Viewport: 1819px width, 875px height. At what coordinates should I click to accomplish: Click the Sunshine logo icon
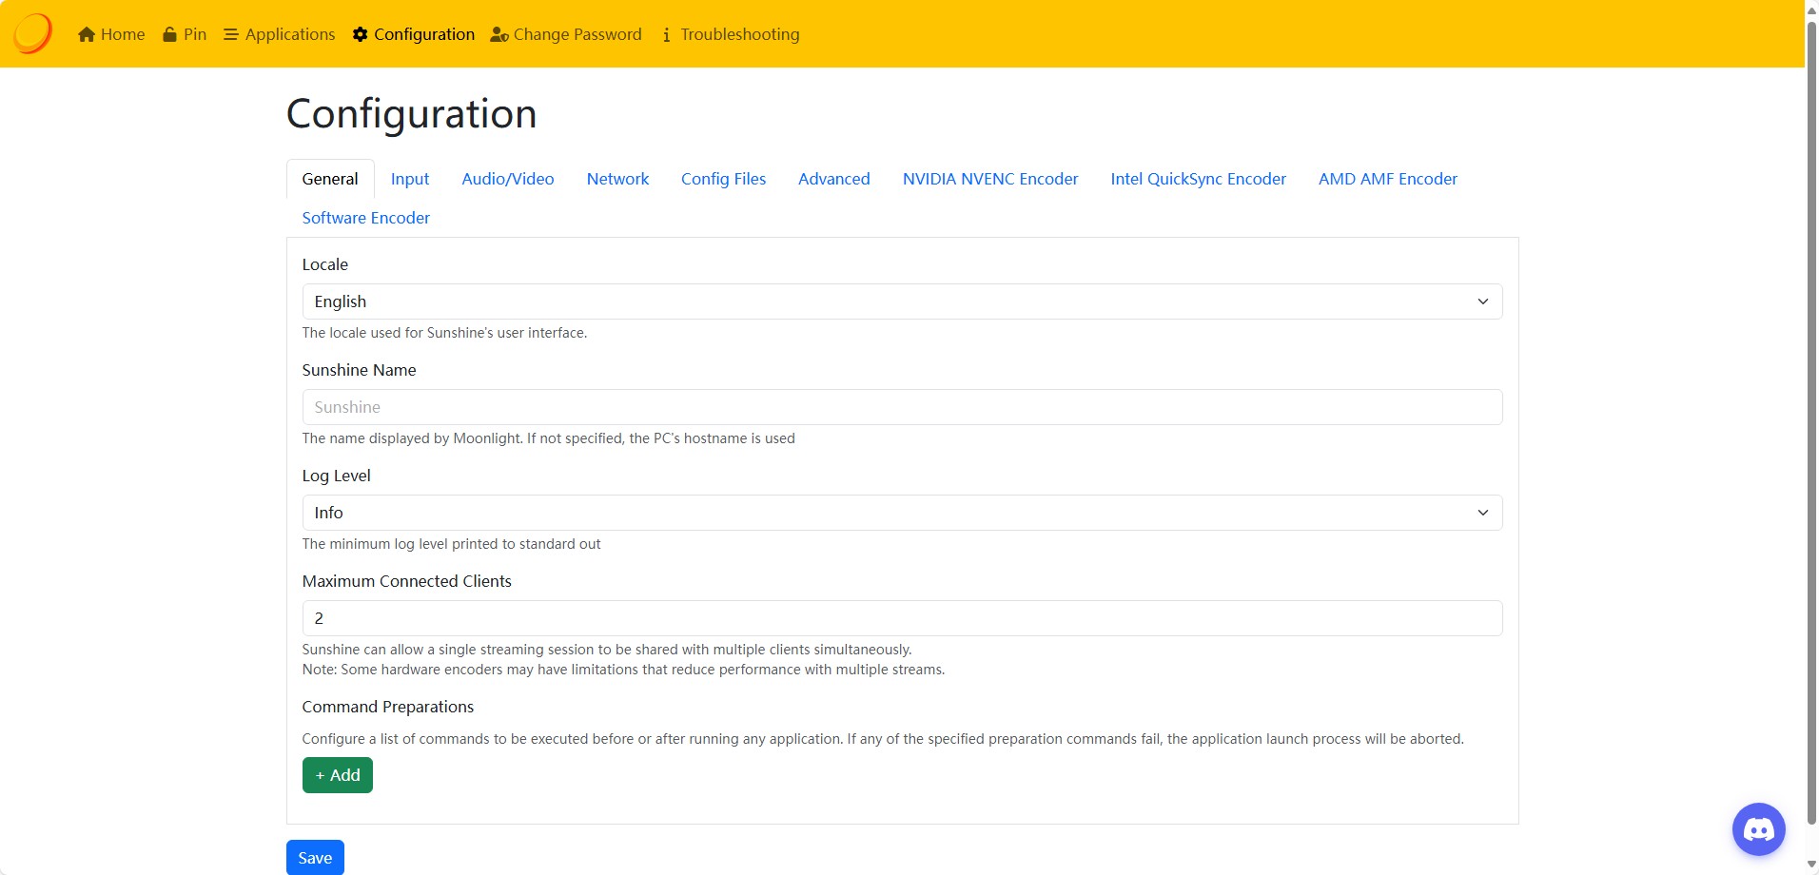pos(32,33)
